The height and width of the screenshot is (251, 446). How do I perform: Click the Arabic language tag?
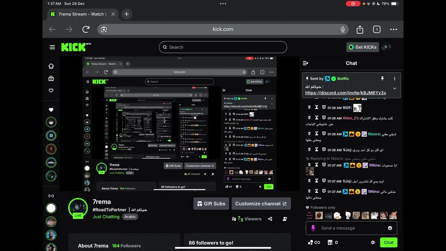pyautogui.click(x=130, y=216)
